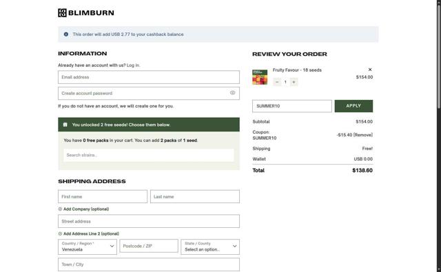Click the $138.60 total amount
The height and width of the screenshot is (272, 441).
click(x=362, y=170)
